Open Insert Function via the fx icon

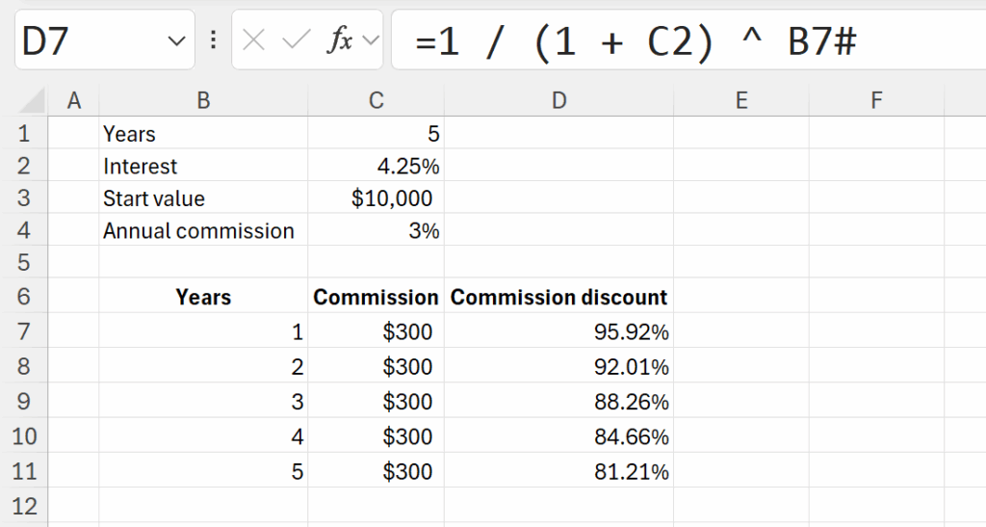(x=340, y=40)
